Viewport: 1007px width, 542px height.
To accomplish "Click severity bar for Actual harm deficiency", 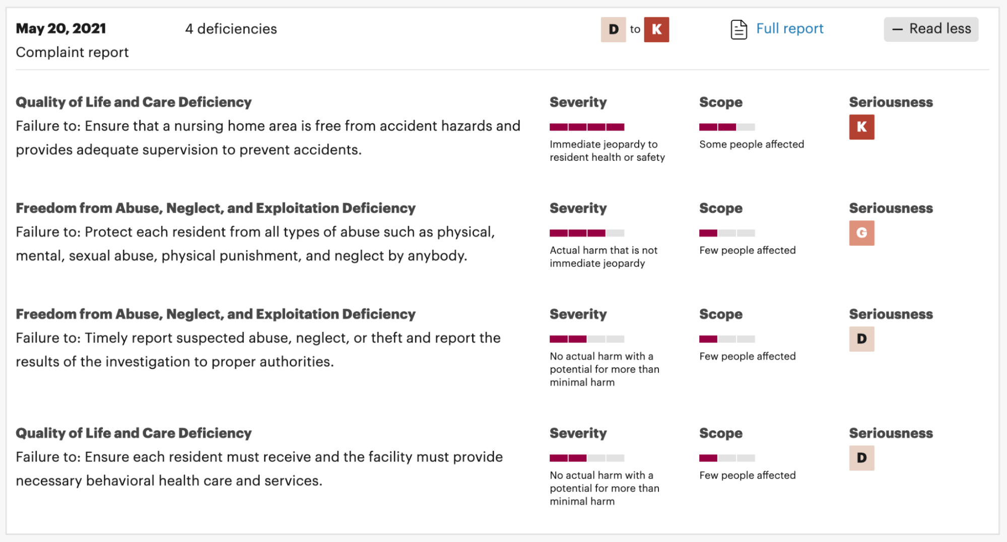I will 587,233.
